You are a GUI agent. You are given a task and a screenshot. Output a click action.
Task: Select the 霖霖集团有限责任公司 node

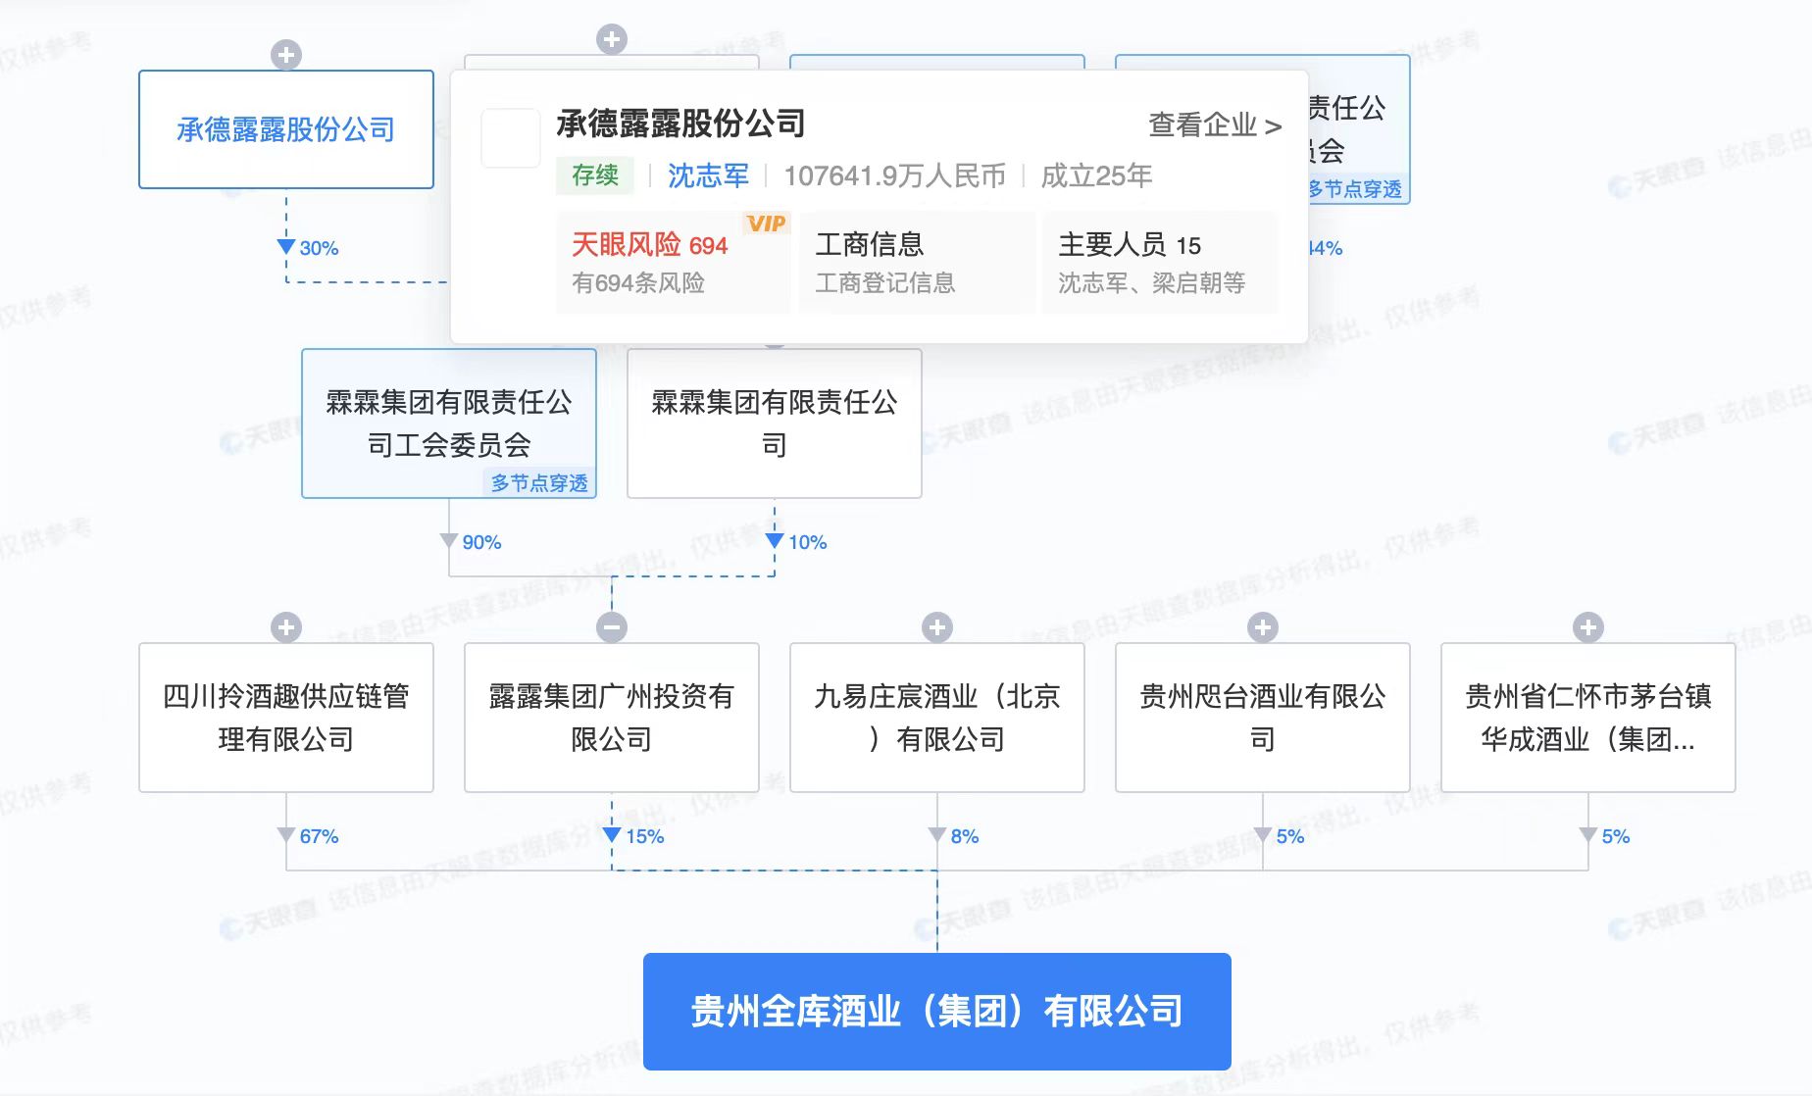click(775, 423)
